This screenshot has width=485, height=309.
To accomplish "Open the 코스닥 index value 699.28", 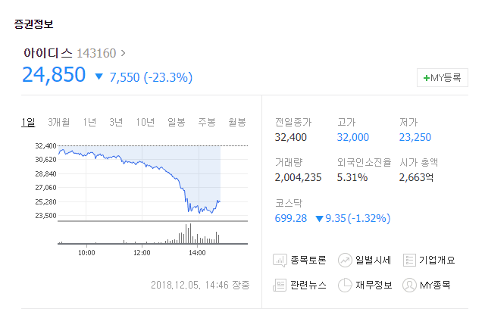I will [x=291, y=218].
